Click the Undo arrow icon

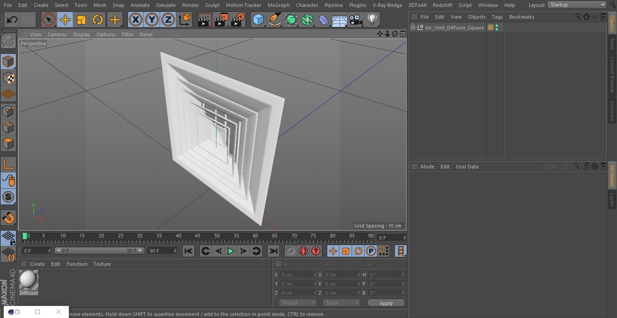[x=12, y=20]
